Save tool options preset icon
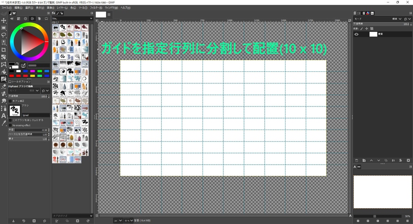 point(13,221)
